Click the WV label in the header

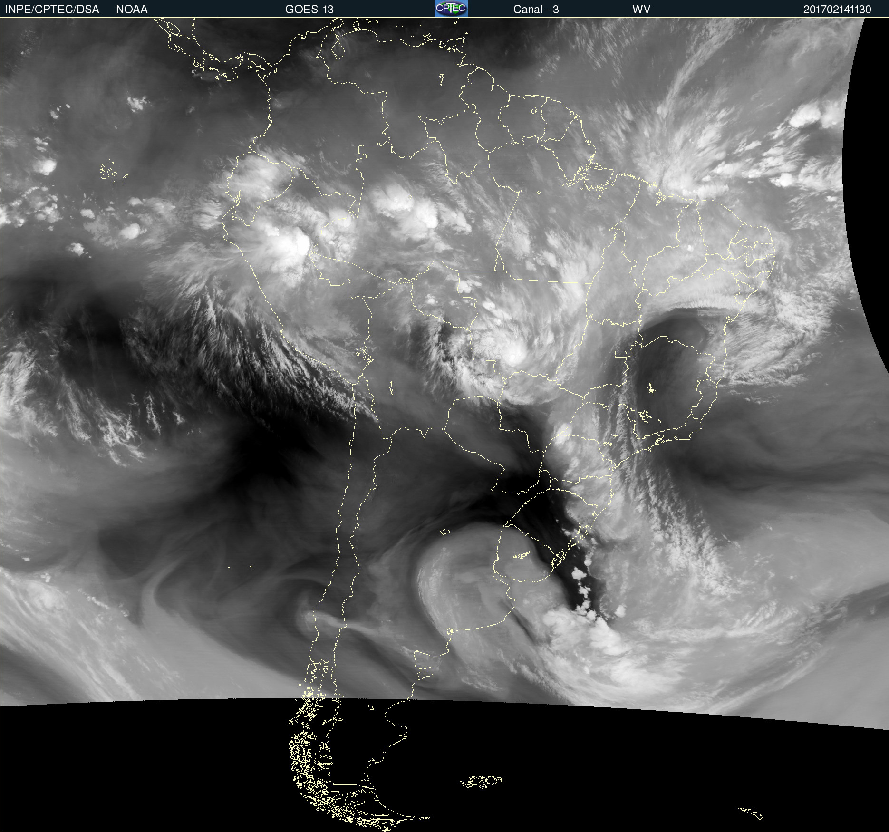click(x=641, y=10)
